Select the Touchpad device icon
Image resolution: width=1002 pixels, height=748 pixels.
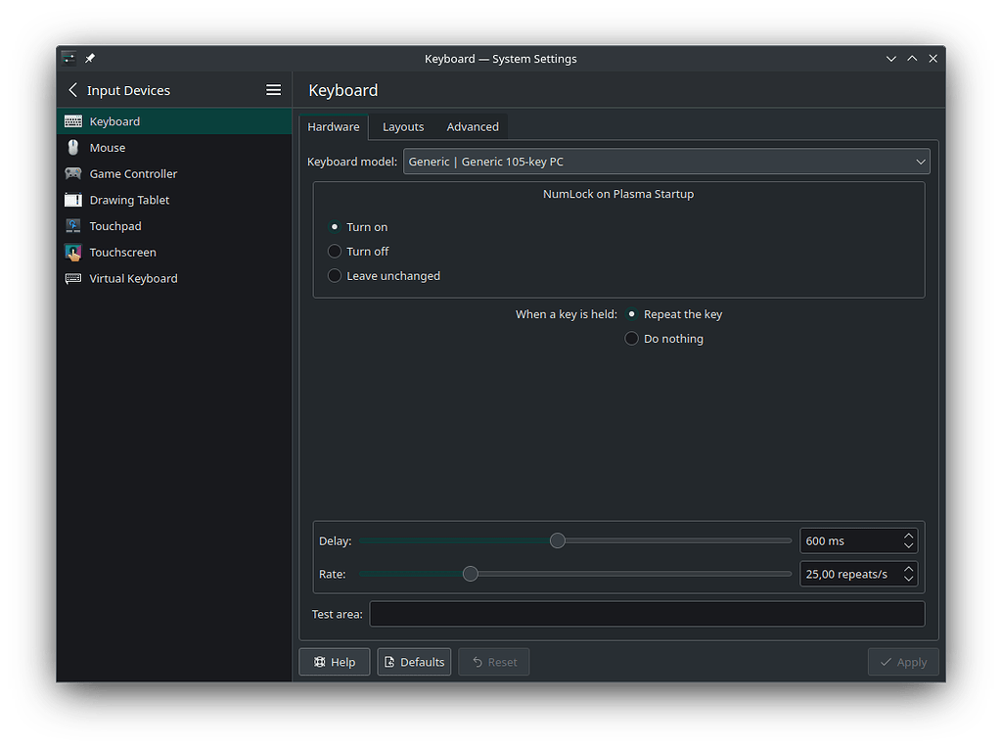pyautogui.click(x=73, y=225)
